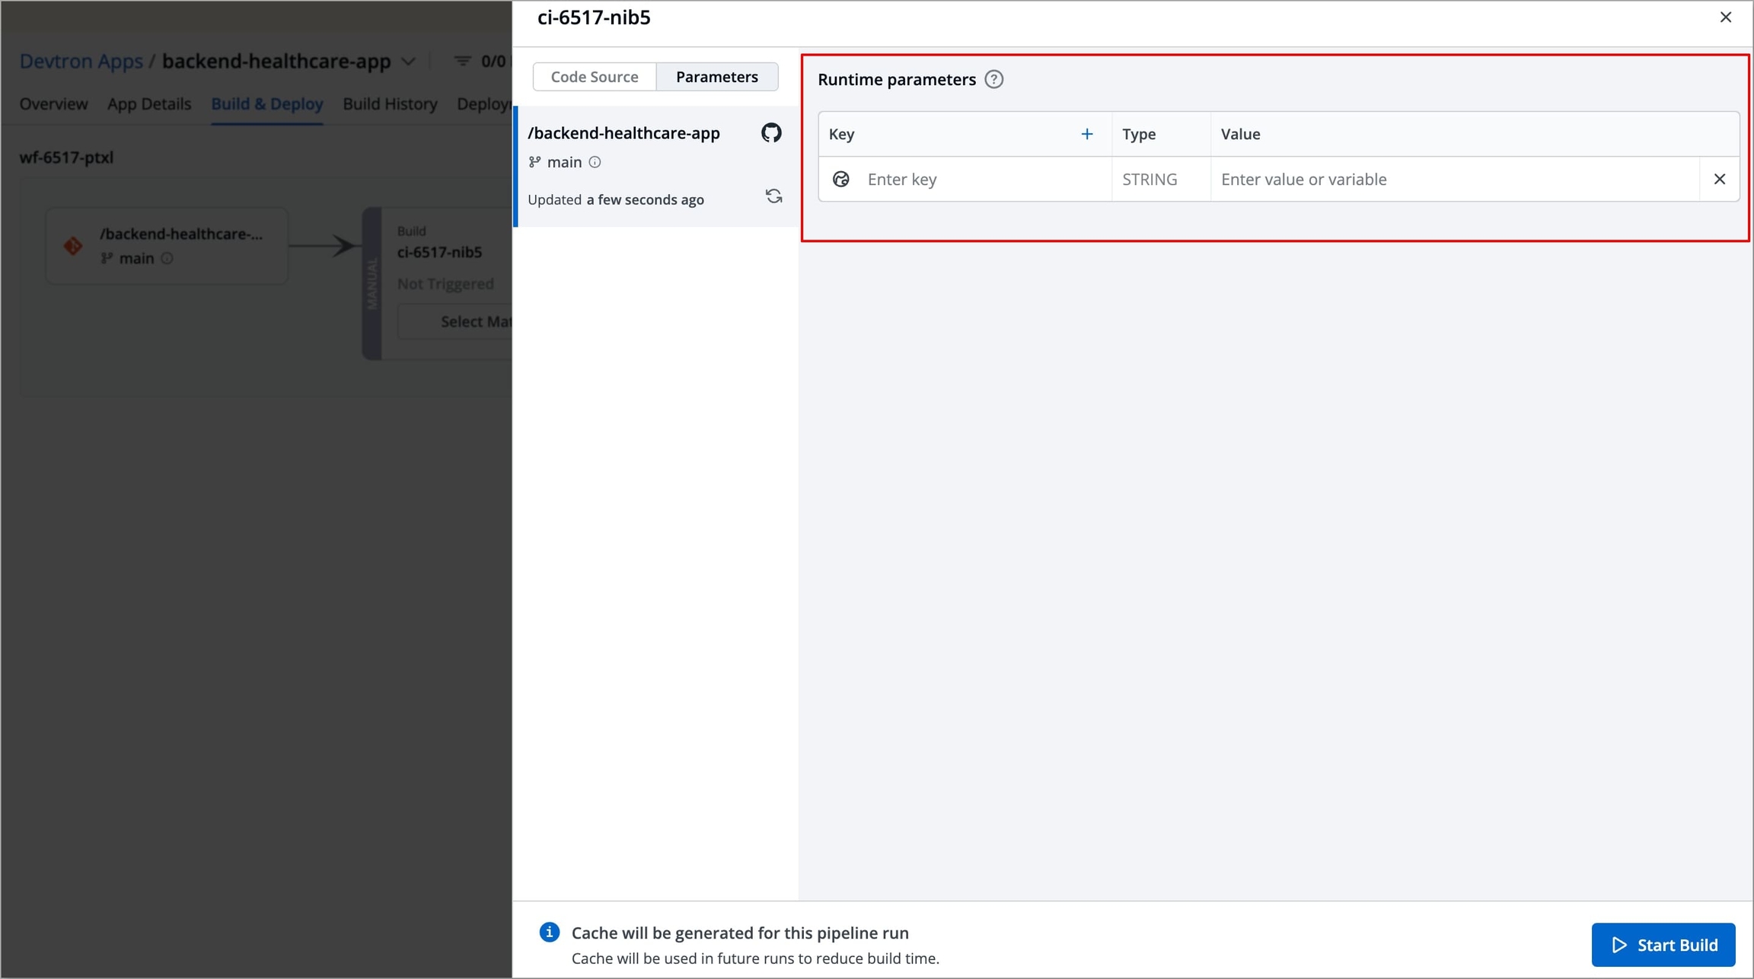Open the Build History tab
1754x979 pixels.
pos(390,104)
